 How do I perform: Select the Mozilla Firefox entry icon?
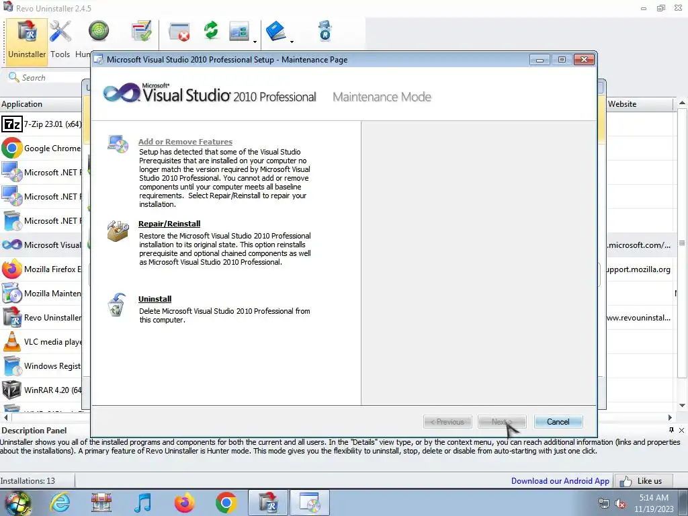click(x=12, y=269)
